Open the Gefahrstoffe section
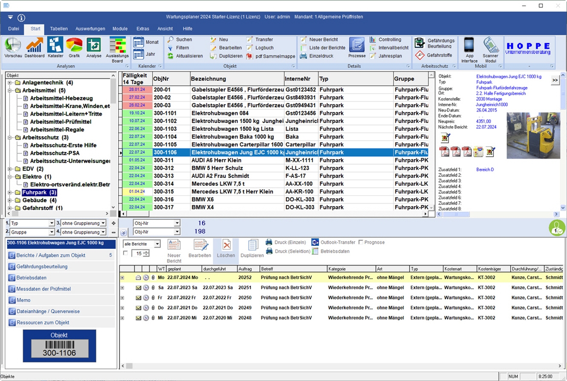Viewport: 567px width, 381px height. (x=434, y=55)
